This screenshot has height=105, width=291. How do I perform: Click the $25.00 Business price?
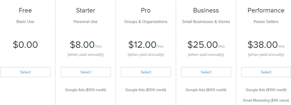[x=202, y=45]
